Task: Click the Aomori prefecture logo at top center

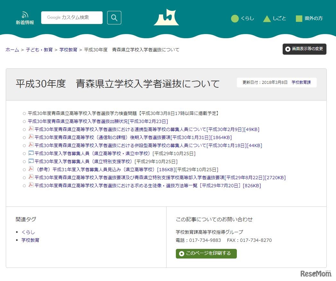Action: [x=167, y=18]
